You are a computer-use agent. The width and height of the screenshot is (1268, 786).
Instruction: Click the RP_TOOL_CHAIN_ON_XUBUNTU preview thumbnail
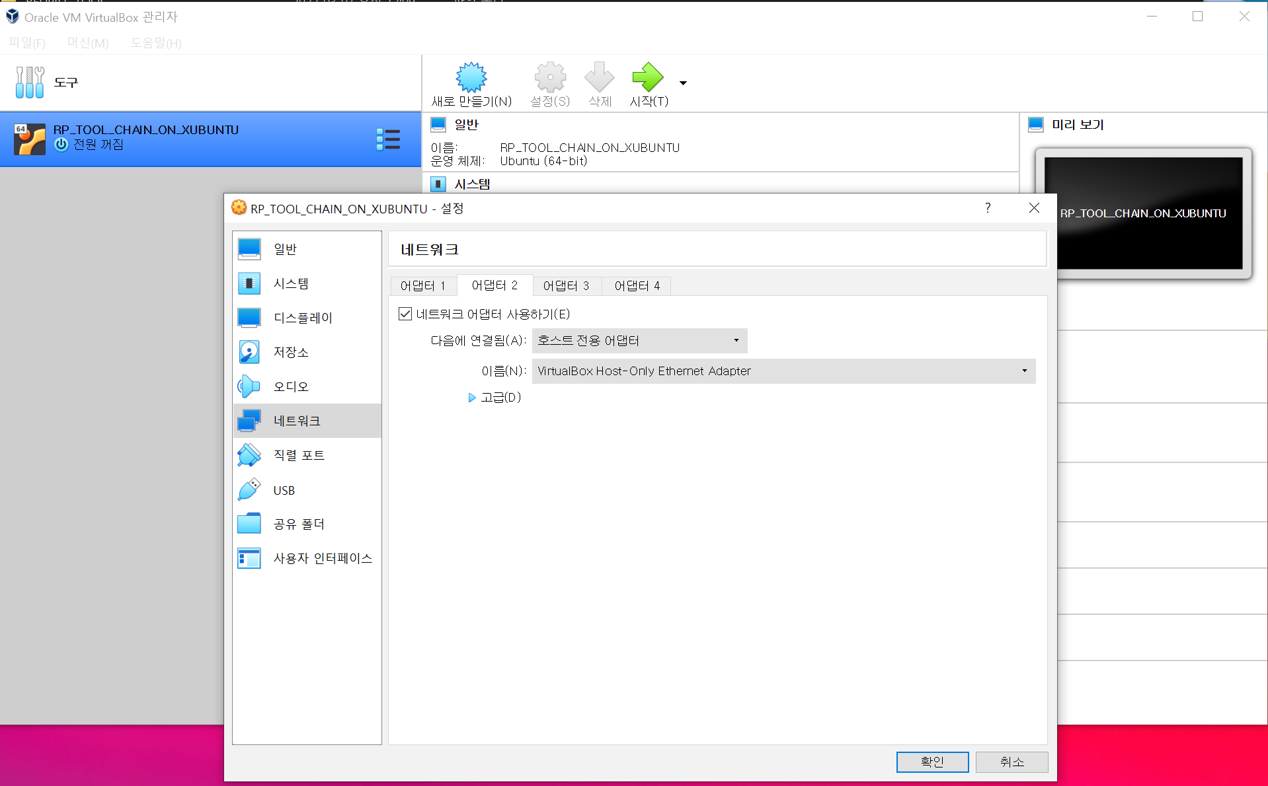[x=1143, y=213]
